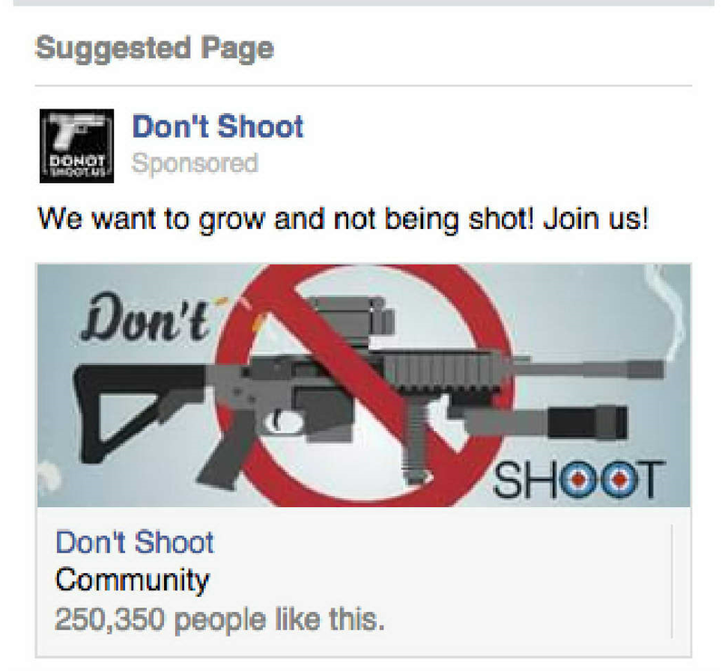
Task: Select the 'We want to grow' post text
Action: click(x=343, y=218)
